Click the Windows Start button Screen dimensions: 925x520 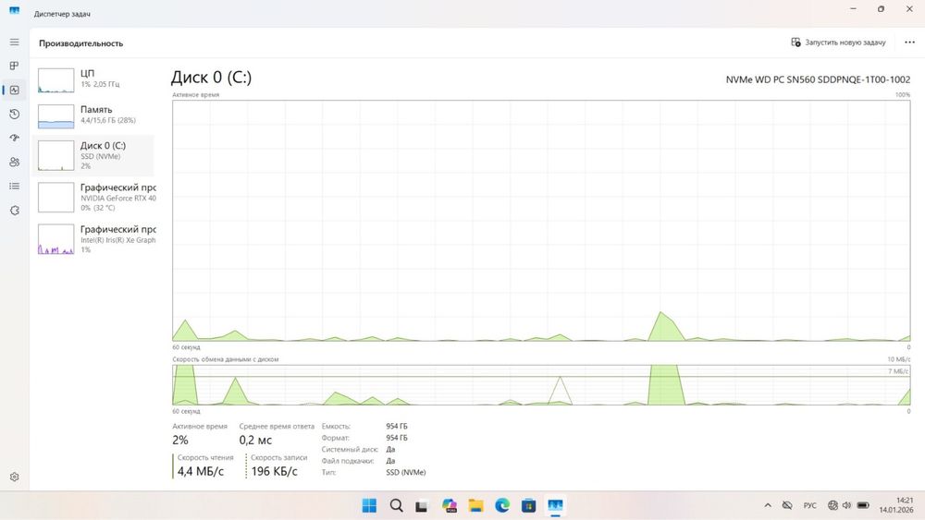(369, 505)
